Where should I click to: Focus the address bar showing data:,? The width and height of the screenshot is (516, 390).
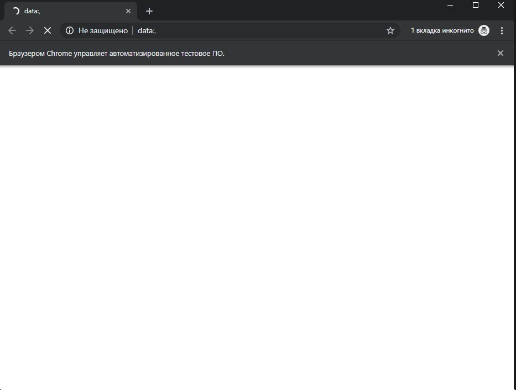coord(249,31)
